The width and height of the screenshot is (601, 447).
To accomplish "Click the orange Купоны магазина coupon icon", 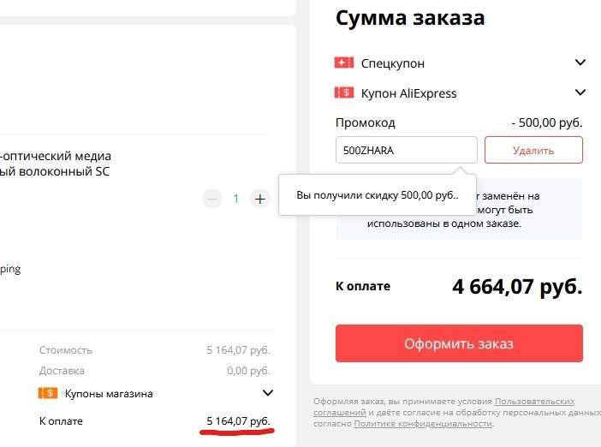I will pos(48,393).
